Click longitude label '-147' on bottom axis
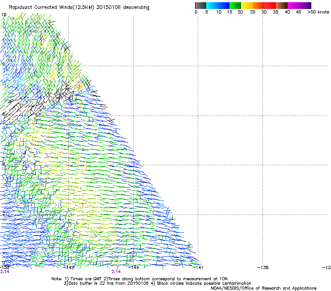The image size is (331, 291). pyautogui.click(x=68, y=268)
